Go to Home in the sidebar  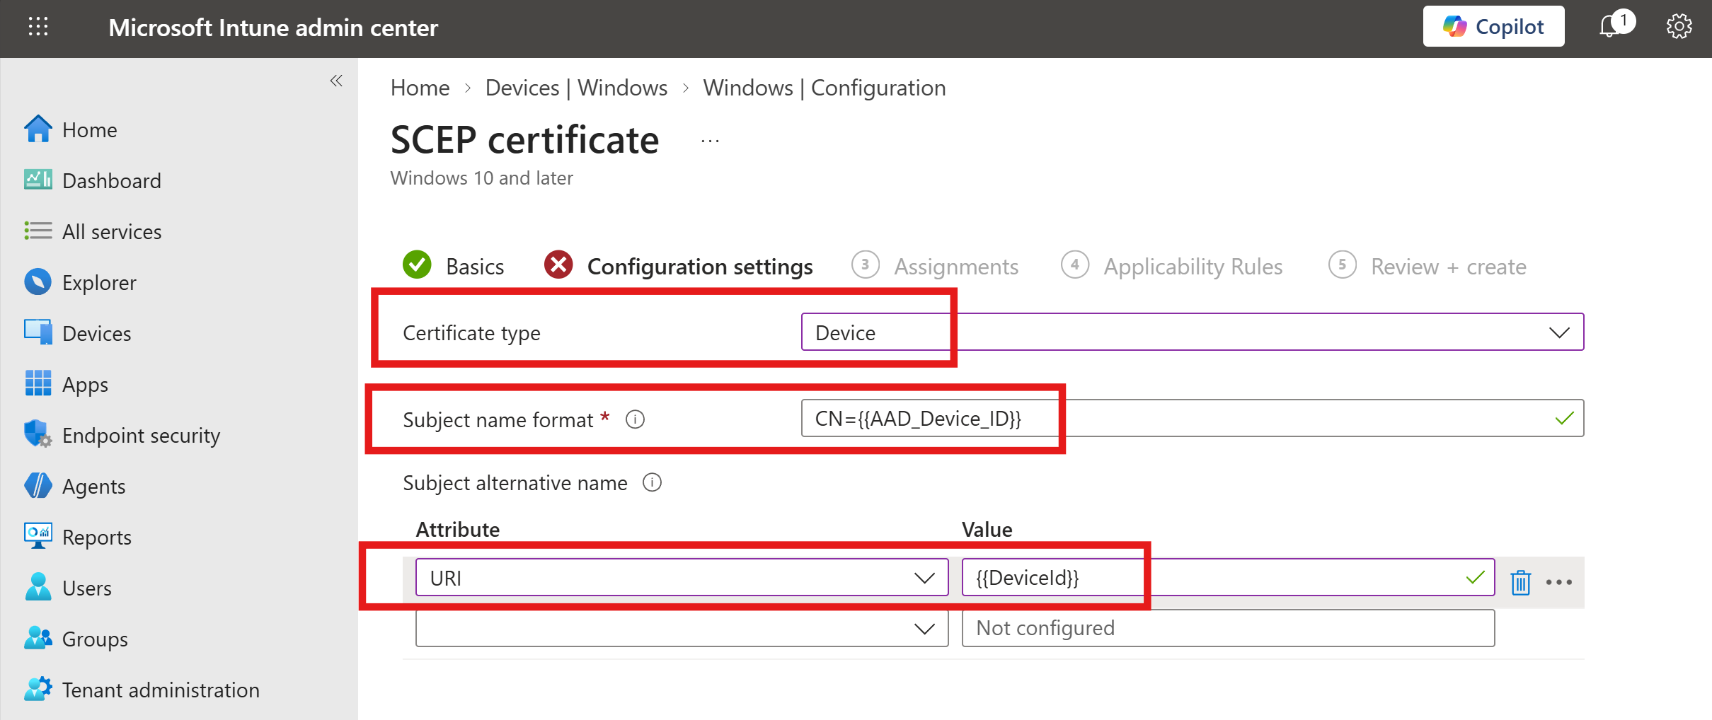[x=71, y=129]
